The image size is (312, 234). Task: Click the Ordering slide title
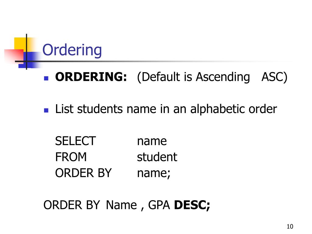coord(72,50)
